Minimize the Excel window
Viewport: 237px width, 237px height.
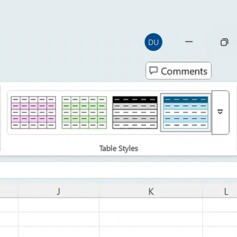[189, 41]
